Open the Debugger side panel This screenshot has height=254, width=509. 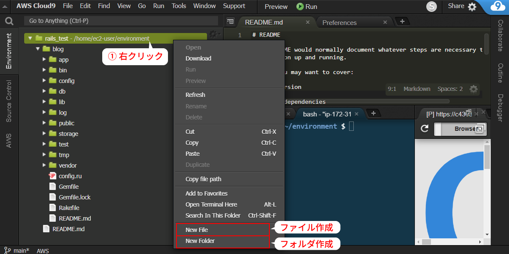click(x=501, y=108)
